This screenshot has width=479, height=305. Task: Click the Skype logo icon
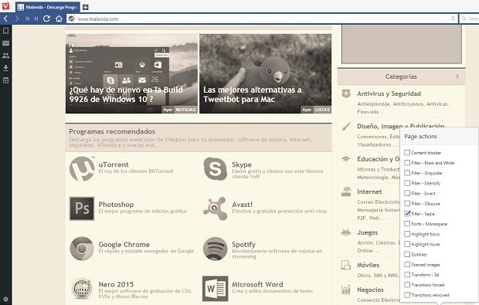point(216,169)
